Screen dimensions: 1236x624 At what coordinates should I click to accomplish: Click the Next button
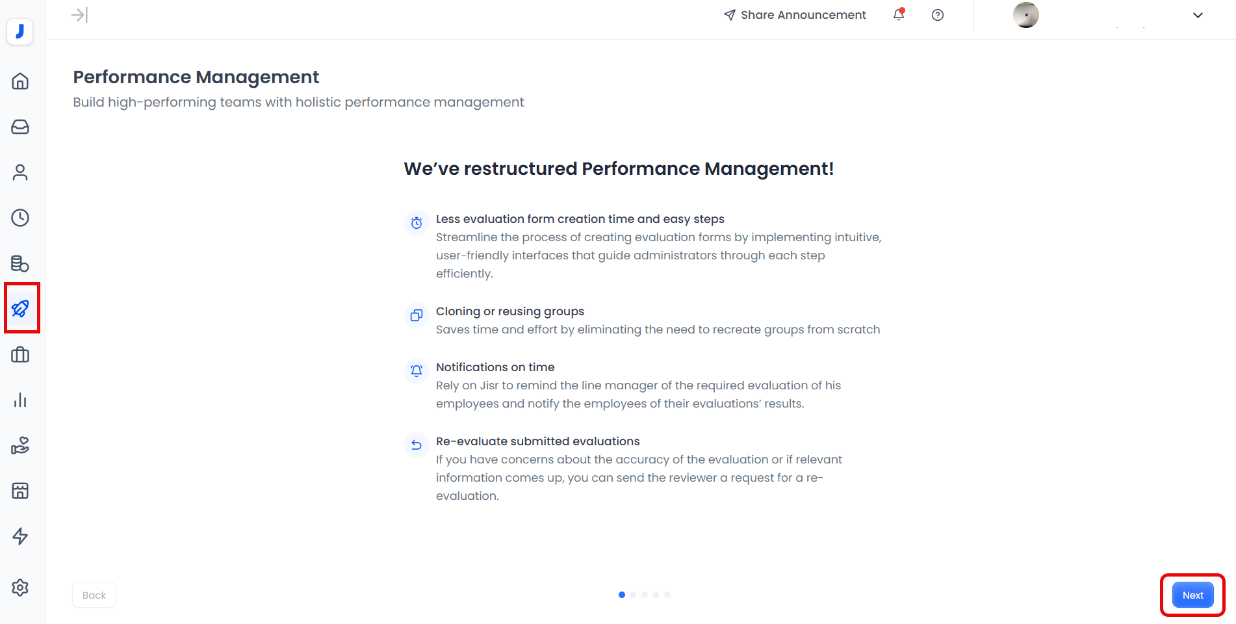coord(1192,595)
